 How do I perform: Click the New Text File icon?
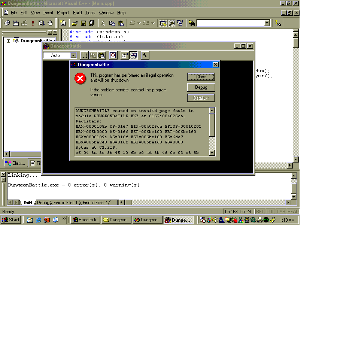tap(63, 23)
